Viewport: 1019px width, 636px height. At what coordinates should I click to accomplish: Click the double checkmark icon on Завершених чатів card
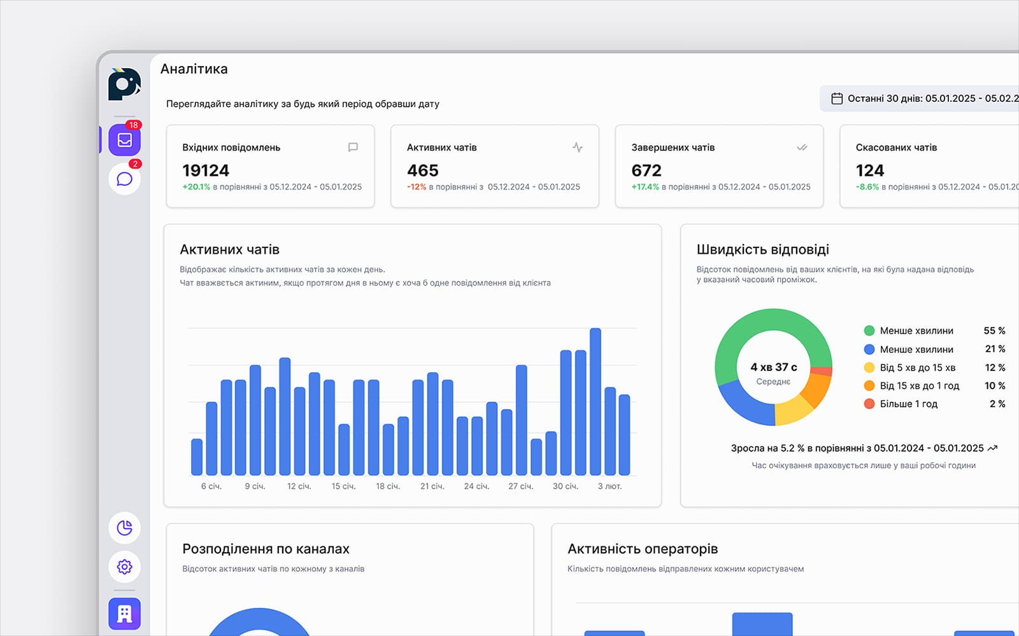coord(802,147)
